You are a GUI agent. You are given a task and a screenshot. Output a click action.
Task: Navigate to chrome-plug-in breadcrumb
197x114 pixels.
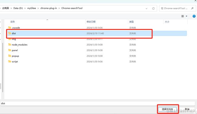tap(48, 8)
